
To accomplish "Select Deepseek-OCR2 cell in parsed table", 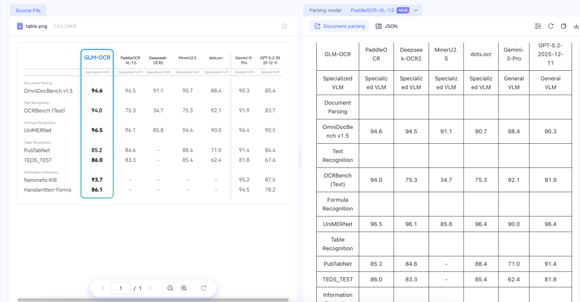I will pyautogui.click(x=411, y=54).
